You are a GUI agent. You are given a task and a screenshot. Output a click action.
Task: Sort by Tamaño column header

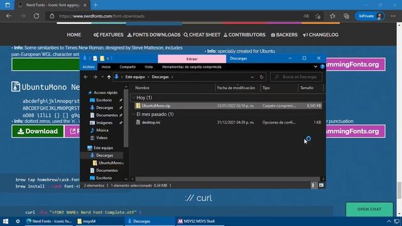pyautogui.click(x=310, y=88)
